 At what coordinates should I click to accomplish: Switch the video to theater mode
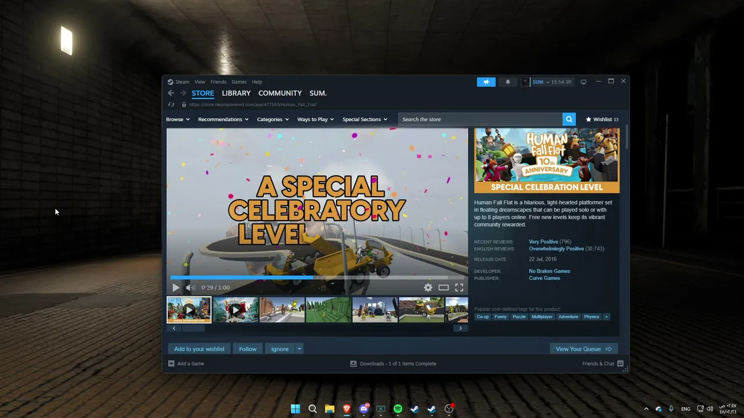443,287
